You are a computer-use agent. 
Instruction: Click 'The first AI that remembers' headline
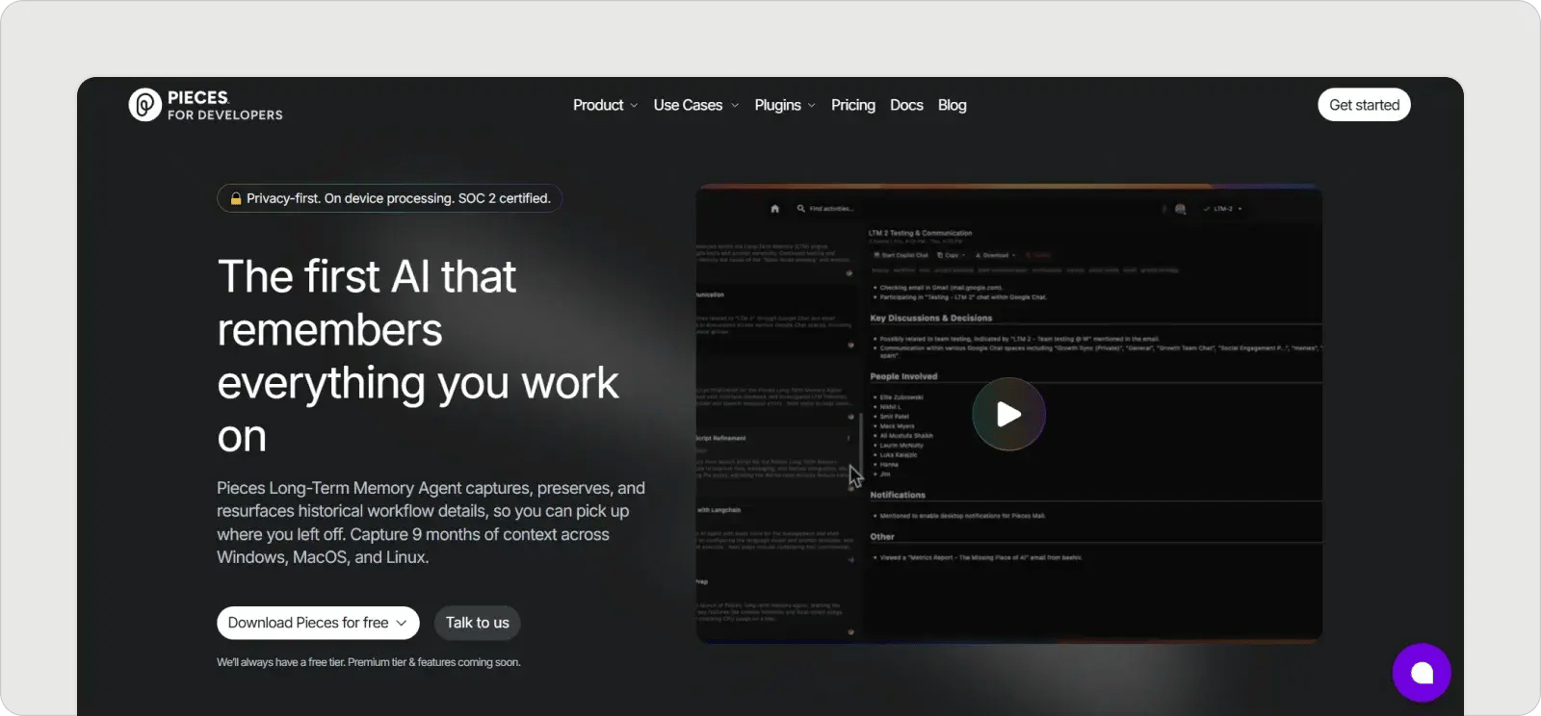pyautogui.click(x=418, y=356)
